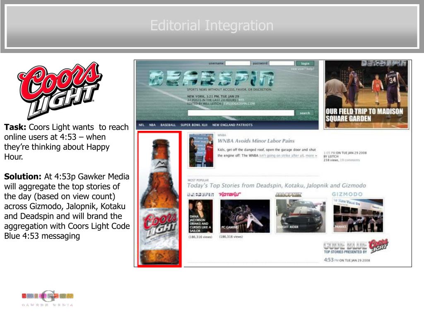This screenshot has height=318, width=424.
Task: Open the small Deadspin logo in Top Stories
Action: (x=200, y=195)
